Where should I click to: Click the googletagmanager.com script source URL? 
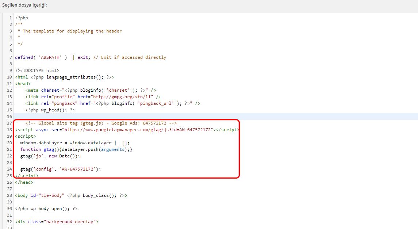point(137,130)
